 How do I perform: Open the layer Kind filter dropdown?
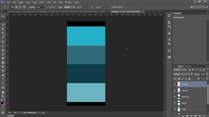coord(180,70)
